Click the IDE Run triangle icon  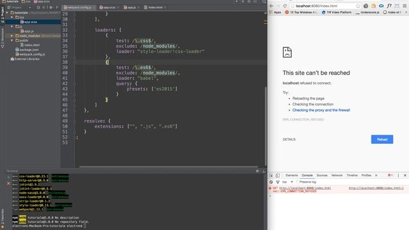click(x=243, y=1)
